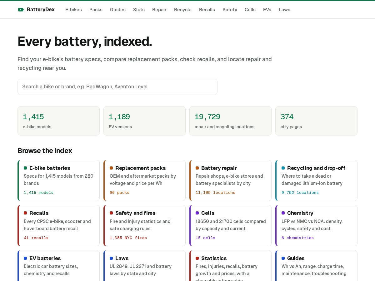The image size is (375, 281).
Task: Open the Laws card title in the index
Action: [122, 258]
